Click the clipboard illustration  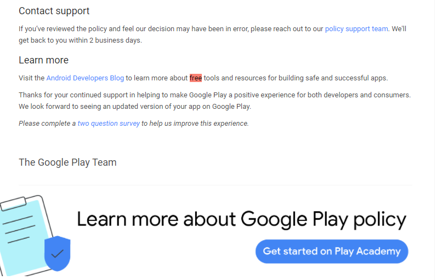[27, 236]
